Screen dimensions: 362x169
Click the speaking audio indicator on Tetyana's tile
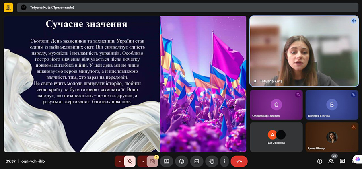click(x=354, y=21)
